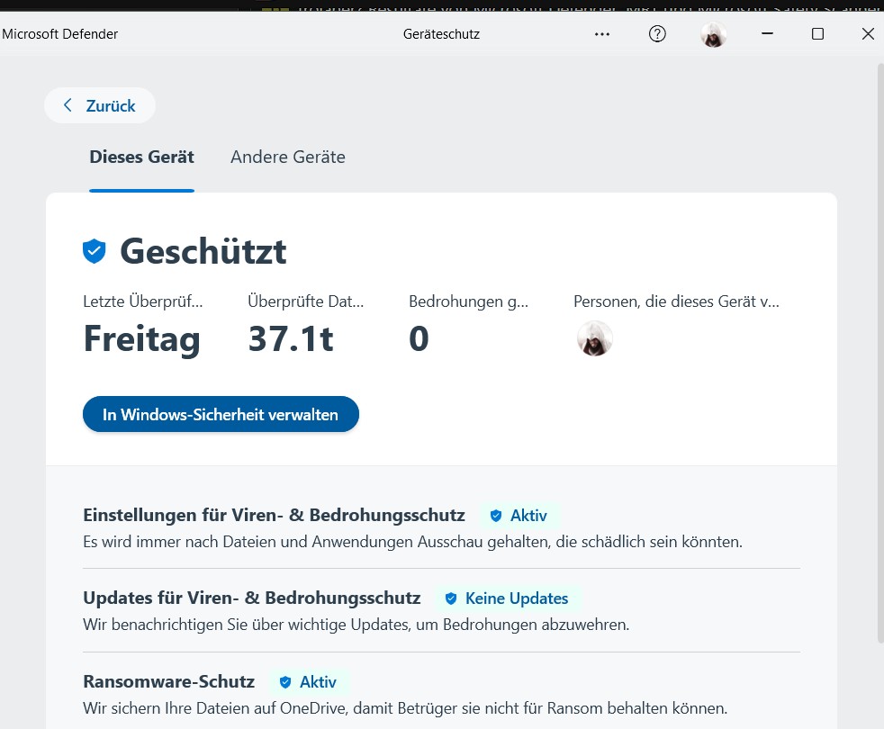The height and width of the screenshot is (729, 884).
Task: Click the OneDrive backup description under Ransomware-Schutz
Action: coord(405,708)
